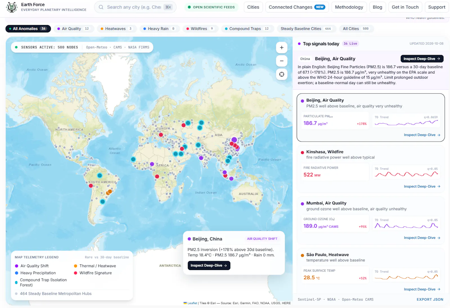Open the Blog page

(377, 7)
